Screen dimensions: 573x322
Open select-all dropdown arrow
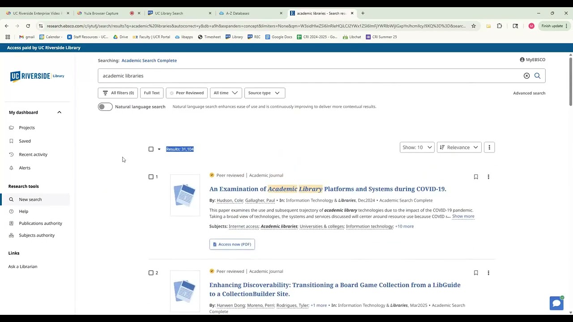[159, 149]
